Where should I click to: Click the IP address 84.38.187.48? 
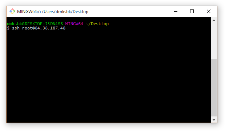(x=50, y=28)
